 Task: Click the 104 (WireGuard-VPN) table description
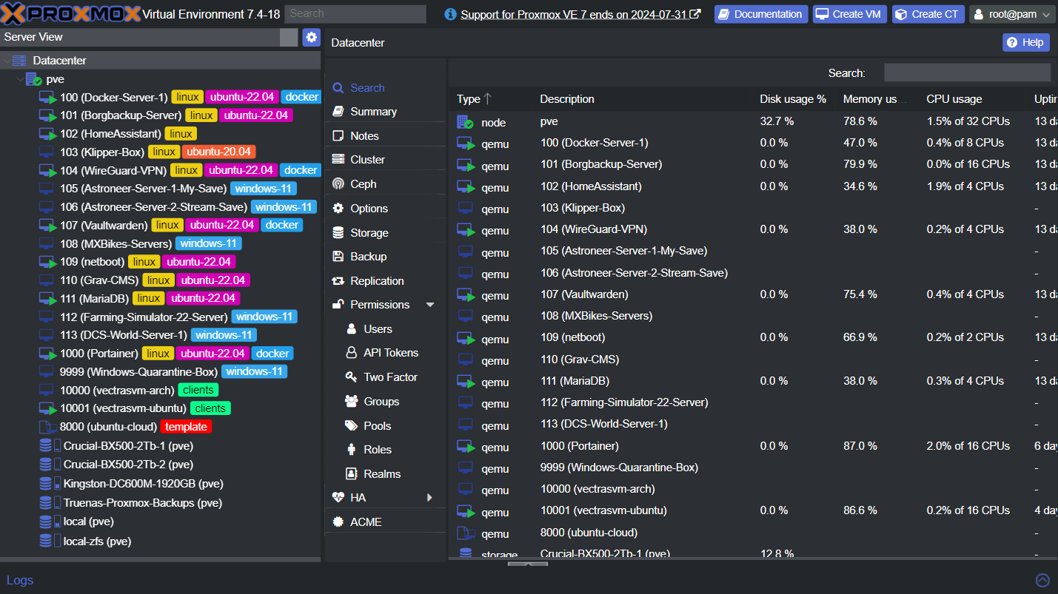coord(594,229)
